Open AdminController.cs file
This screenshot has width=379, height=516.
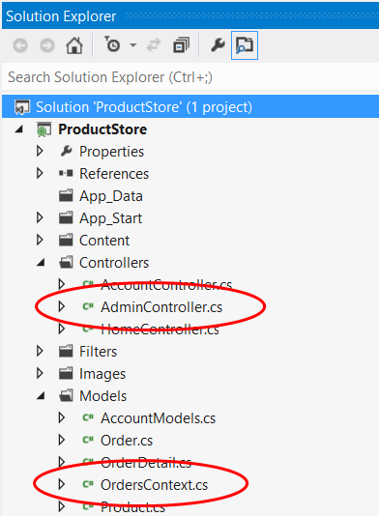pyautogui.click(x=161, y=307)
